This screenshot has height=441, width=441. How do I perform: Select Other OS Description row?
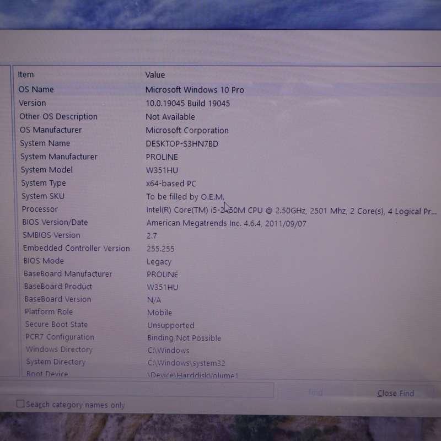tap(58, 116)
